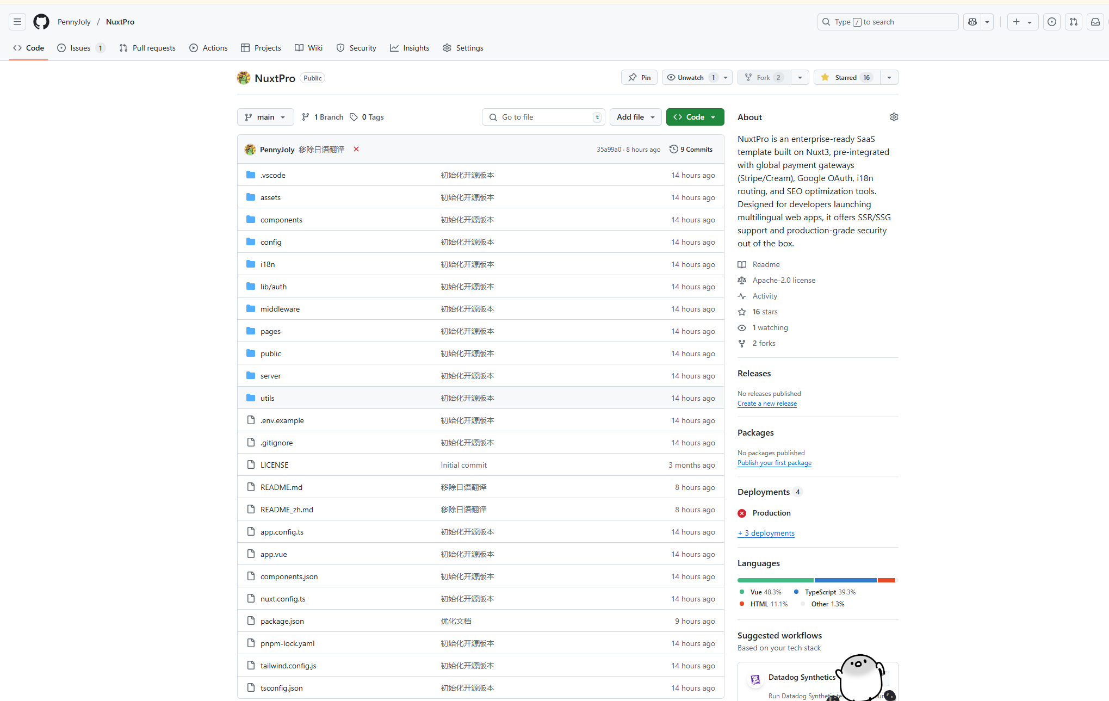1109x701 pixels.
Task: Click the PennyJoly avatar on the commit row
Action: point(250,149)
